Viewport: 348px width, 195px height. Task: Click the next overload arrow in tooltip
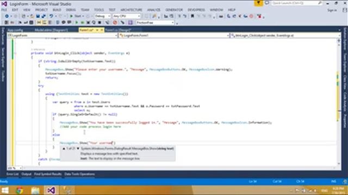coord(78,148)
